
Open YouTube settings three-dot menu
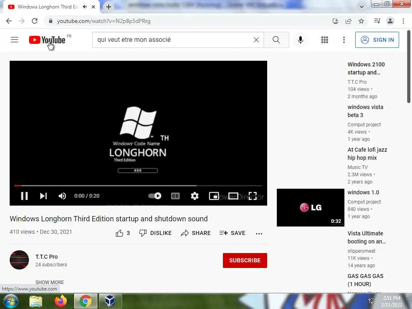[x=344, y=40]
